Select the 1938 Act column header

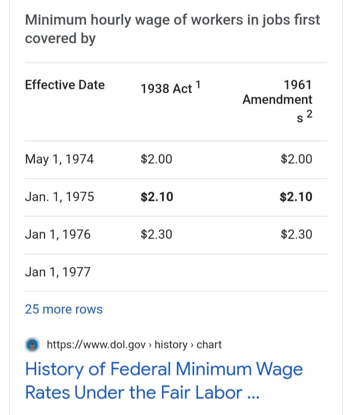171,87
